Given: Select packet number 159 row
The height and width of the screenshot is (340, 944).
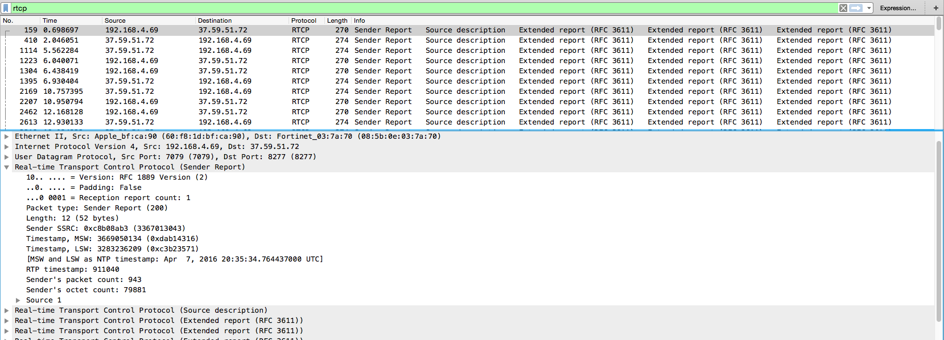Looking at the screenshot, I should click(467, 30).
